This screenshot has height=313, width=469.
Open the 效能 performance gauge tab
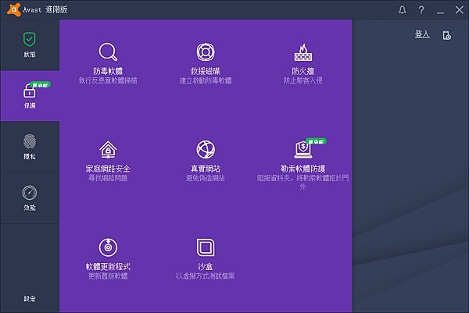[30, 198]
